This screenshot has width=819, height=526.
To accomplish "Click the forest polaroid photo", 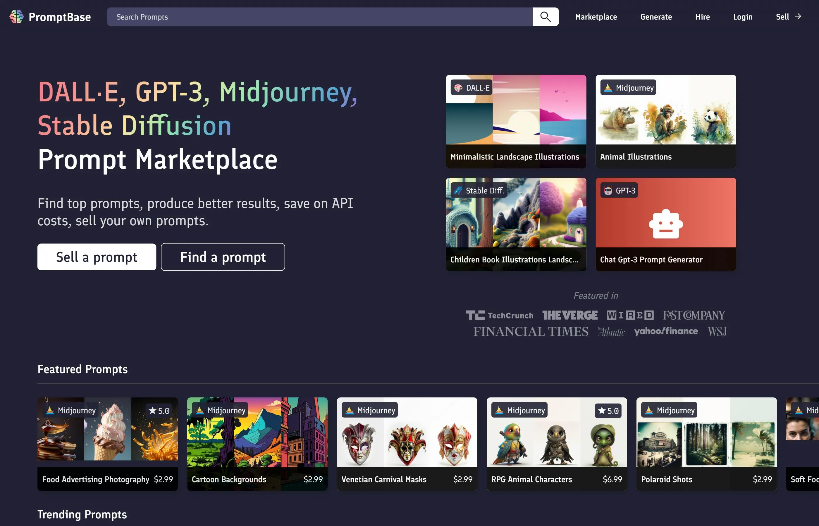I will 706,444.
